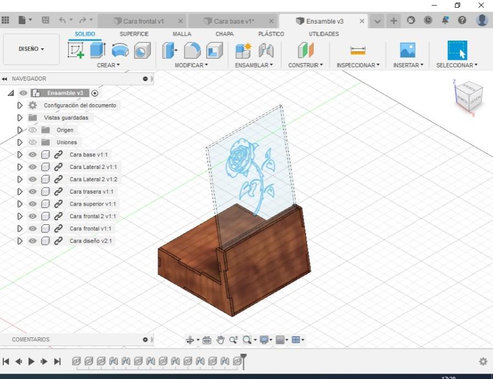493x379 pixels.
Task: Open the data panel grid icon
Action: 5,20
